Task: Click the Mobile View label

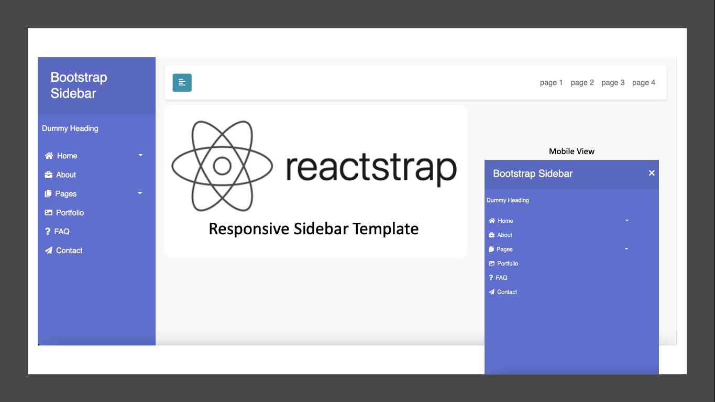Action: point(571,151)
